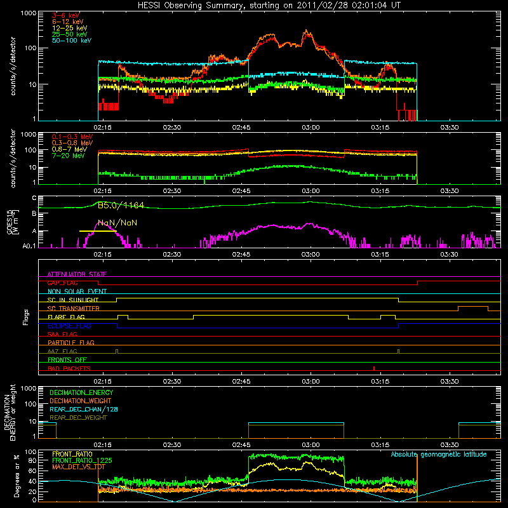508x508 pixels.
Task: Click the HESSI Observing Summary title
Action: coord(269,6)
